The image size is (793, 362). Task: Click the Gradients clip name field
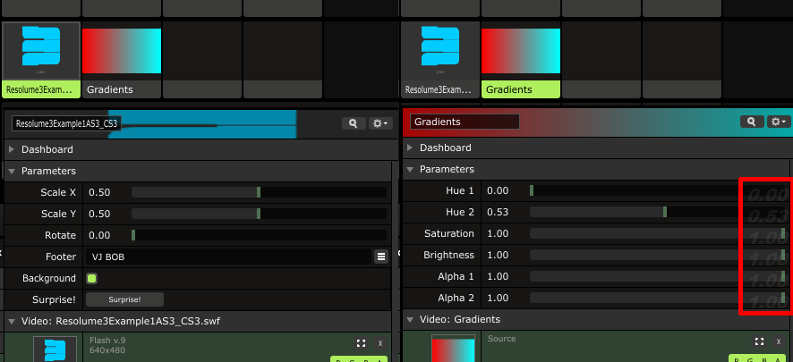click(x=465, y=121)
